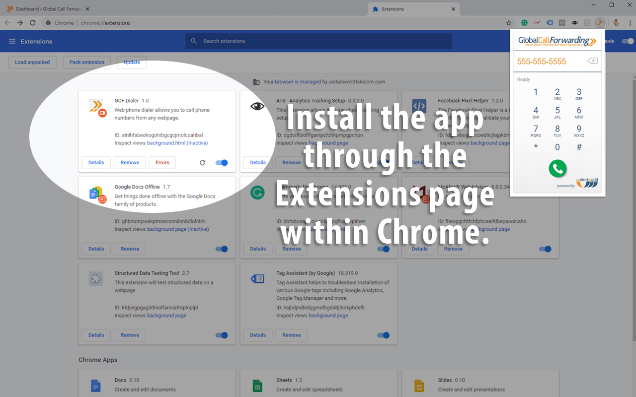Viewport: 636px width, 397px height.
Task: Toggle off Google Docs Offline extension
Action: [222, 249]
